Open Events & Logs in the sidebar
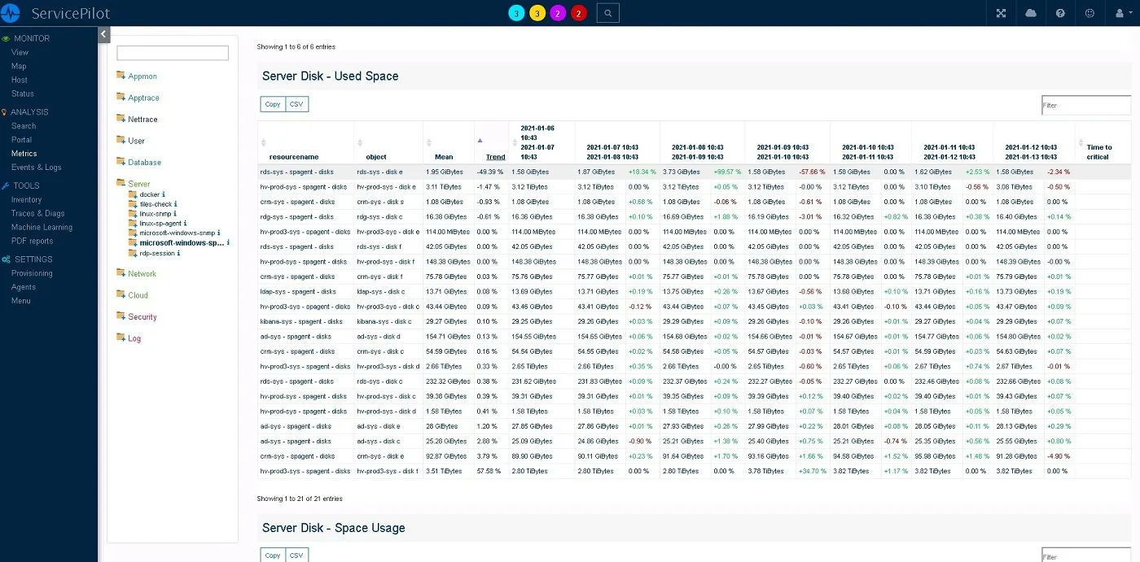 click(36, 168)
